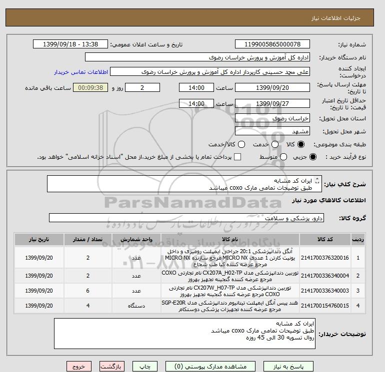Click the MICRO NX implant angle item name
This screenshot has height=372, width=385.
(x=230, y=258)
